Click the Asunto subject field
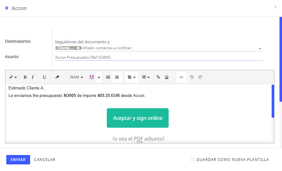282x171 pixels. pyautogui.click(x=159, y=57)
